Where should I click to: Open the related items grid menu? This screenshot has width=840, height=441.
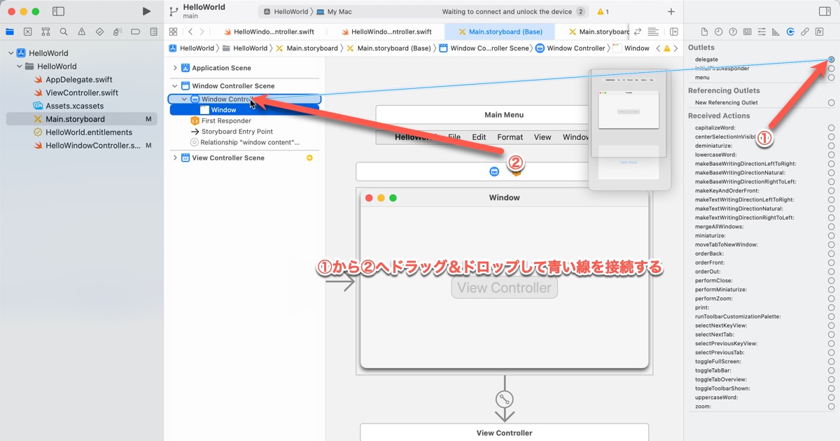point(174,31)
